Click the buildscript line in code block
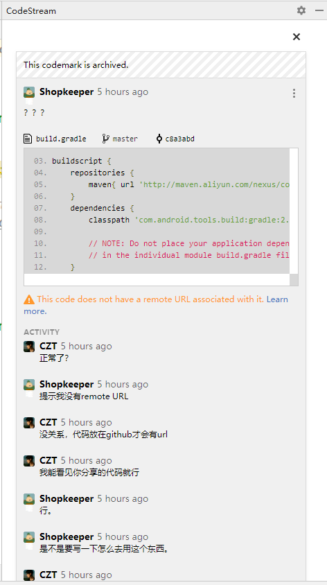This screenshot has width=327, height=585. click(82, 161)
